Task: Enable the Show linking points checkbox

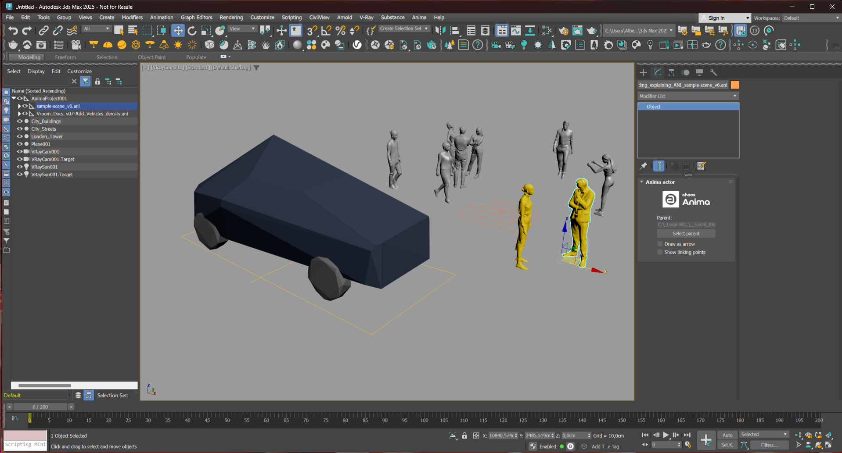Action: [660, 252]
